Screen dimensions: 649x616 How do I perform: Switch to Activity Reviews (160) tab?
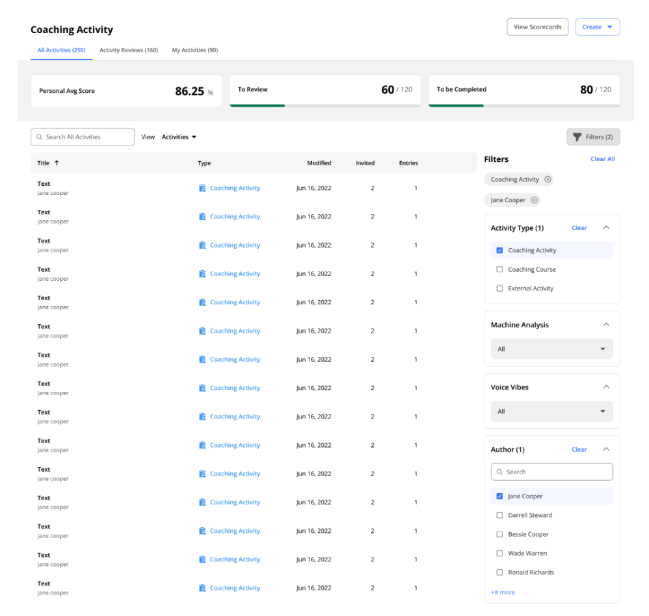click(129, 50)
